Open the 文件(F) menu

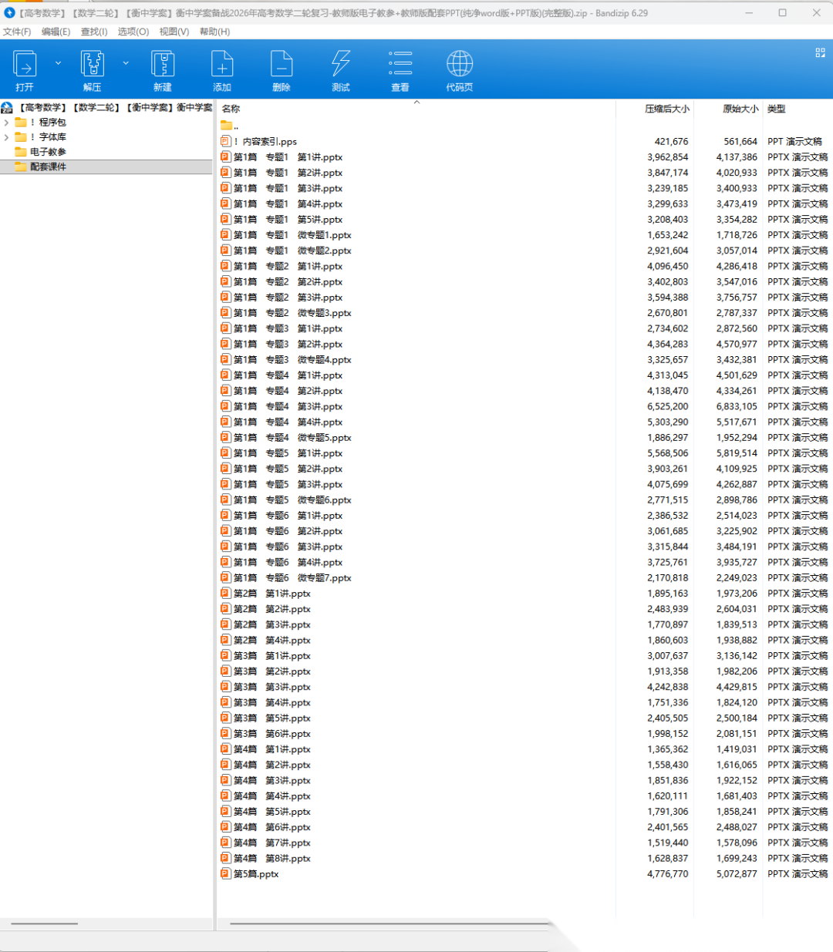tap(17, 32)
